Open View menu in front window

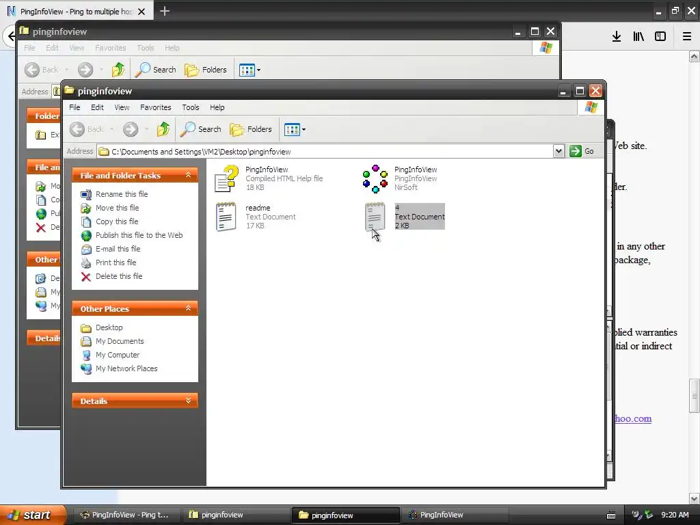122,107
